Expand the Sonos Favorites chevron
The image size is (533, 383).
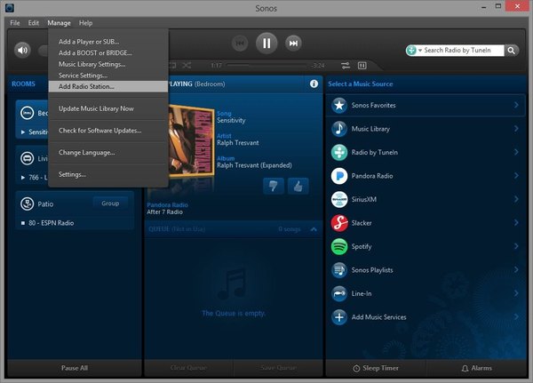click(516, 105)
